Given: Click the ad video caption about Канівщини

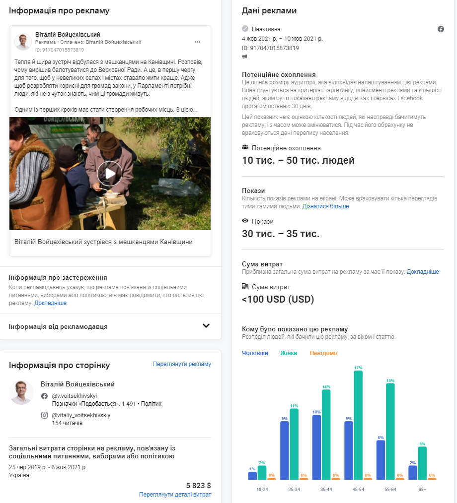Looking at the screenshot, I should click(103, 242).
